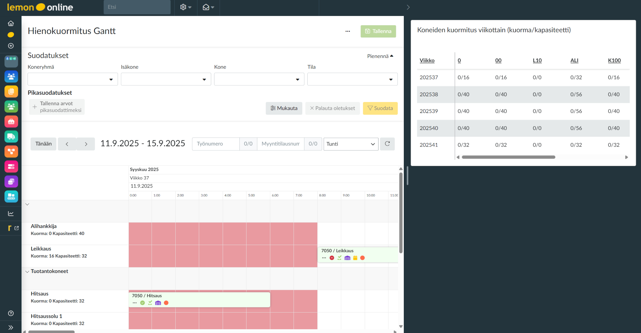641x333 pixels.
Task: Type in the Työnumero input field
Action: pos(215,144)
